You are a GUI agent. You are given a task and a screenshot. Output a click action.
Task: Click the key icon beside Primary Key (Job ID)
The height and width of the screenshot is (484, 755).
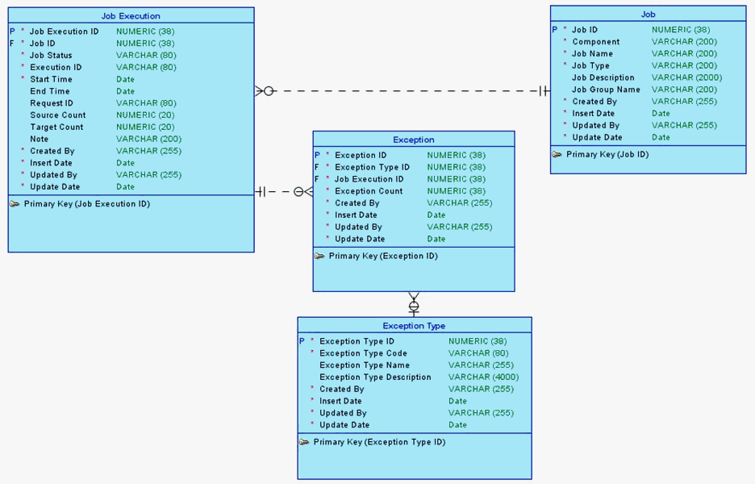click(x=557, y=155)
